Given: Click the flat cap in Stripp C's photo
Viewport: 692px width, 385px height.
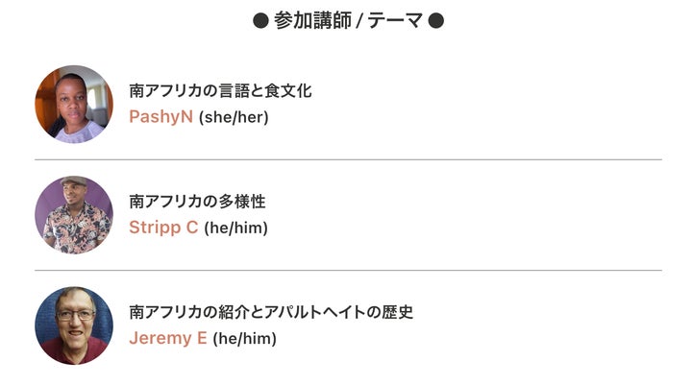Looking at the screenshot, I should pyautogui.click(x=74, y=180).
